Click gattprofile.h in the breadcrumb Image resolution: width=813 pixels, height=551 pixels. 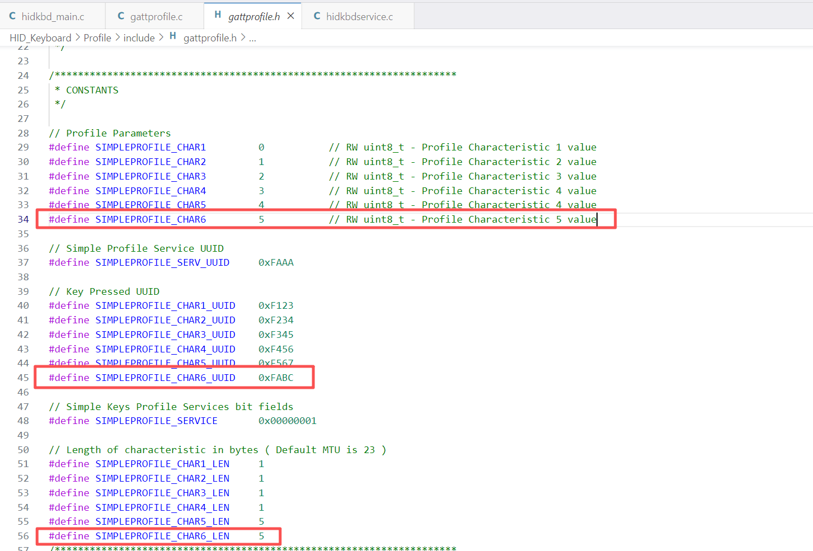click(x=210, y=37)
